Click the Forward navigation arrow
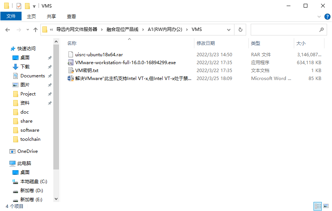Viewport: 332px width, 211px height. 19,30
